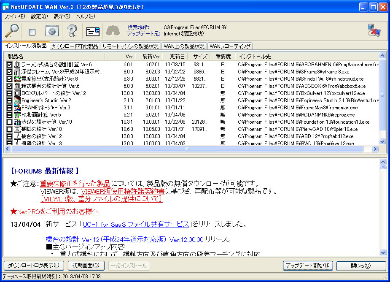
Task: Sort list by 製品名 column header
Action: click(x=54, y=57)
